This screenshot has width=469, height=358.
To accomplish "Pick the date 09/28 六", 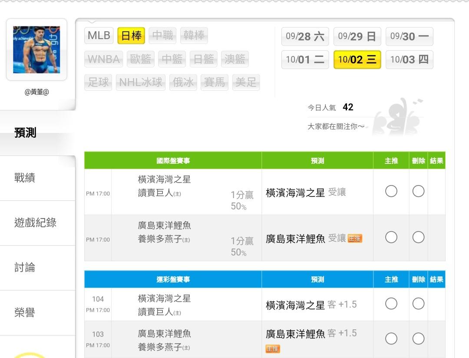I will tap(305, 36).
